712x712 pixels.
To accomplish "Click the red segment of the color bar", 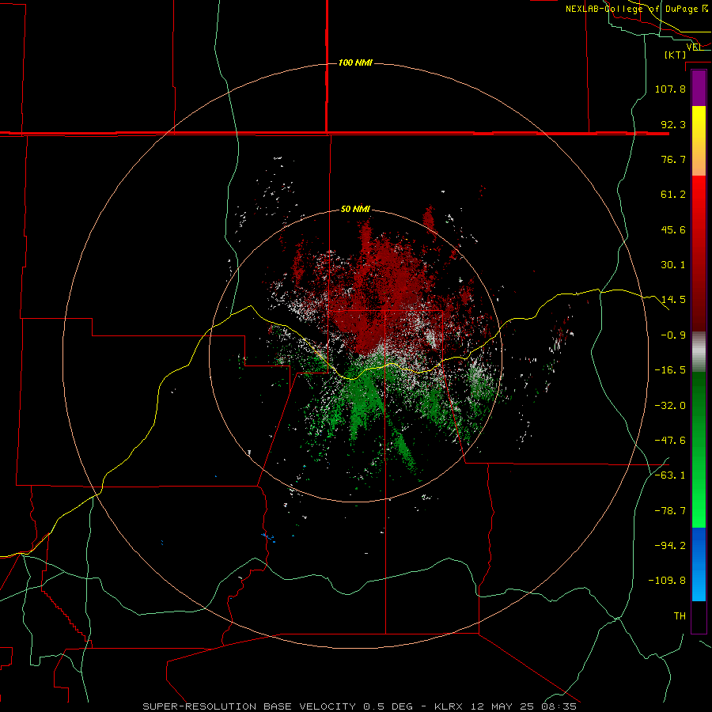I will (699, 253).
